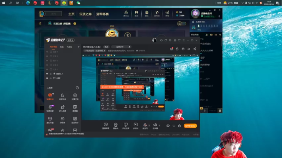The image size is (282, 158).
Task: Click the share icon in the streaming app
Action: [195, 49]
